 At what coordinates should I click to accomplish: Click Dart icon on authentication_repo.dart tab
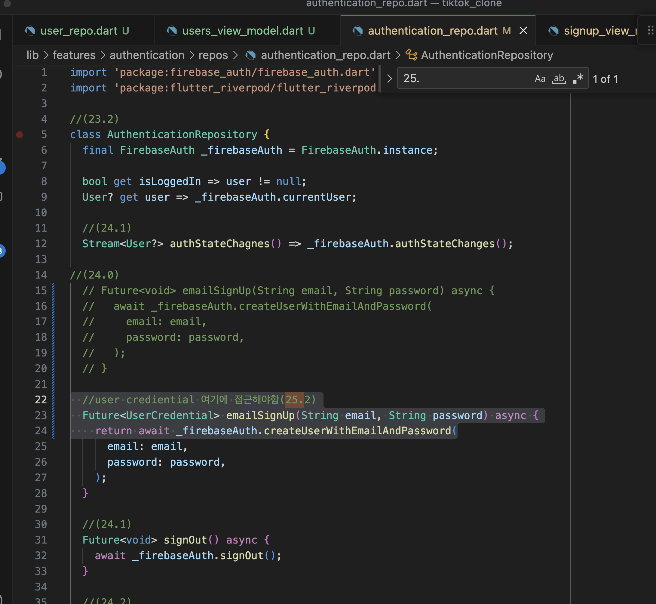point(358,31)
